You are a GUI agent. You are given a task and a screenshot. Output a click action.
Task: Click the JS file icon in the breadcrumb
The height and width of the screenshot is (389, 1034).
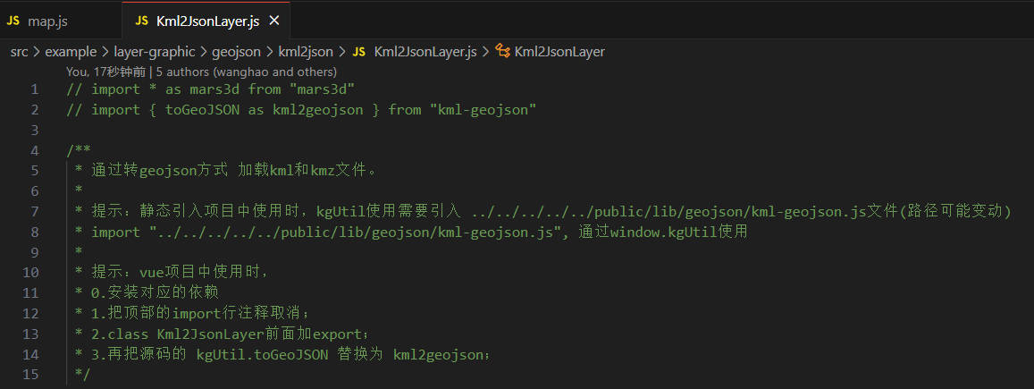pos(359,52)
